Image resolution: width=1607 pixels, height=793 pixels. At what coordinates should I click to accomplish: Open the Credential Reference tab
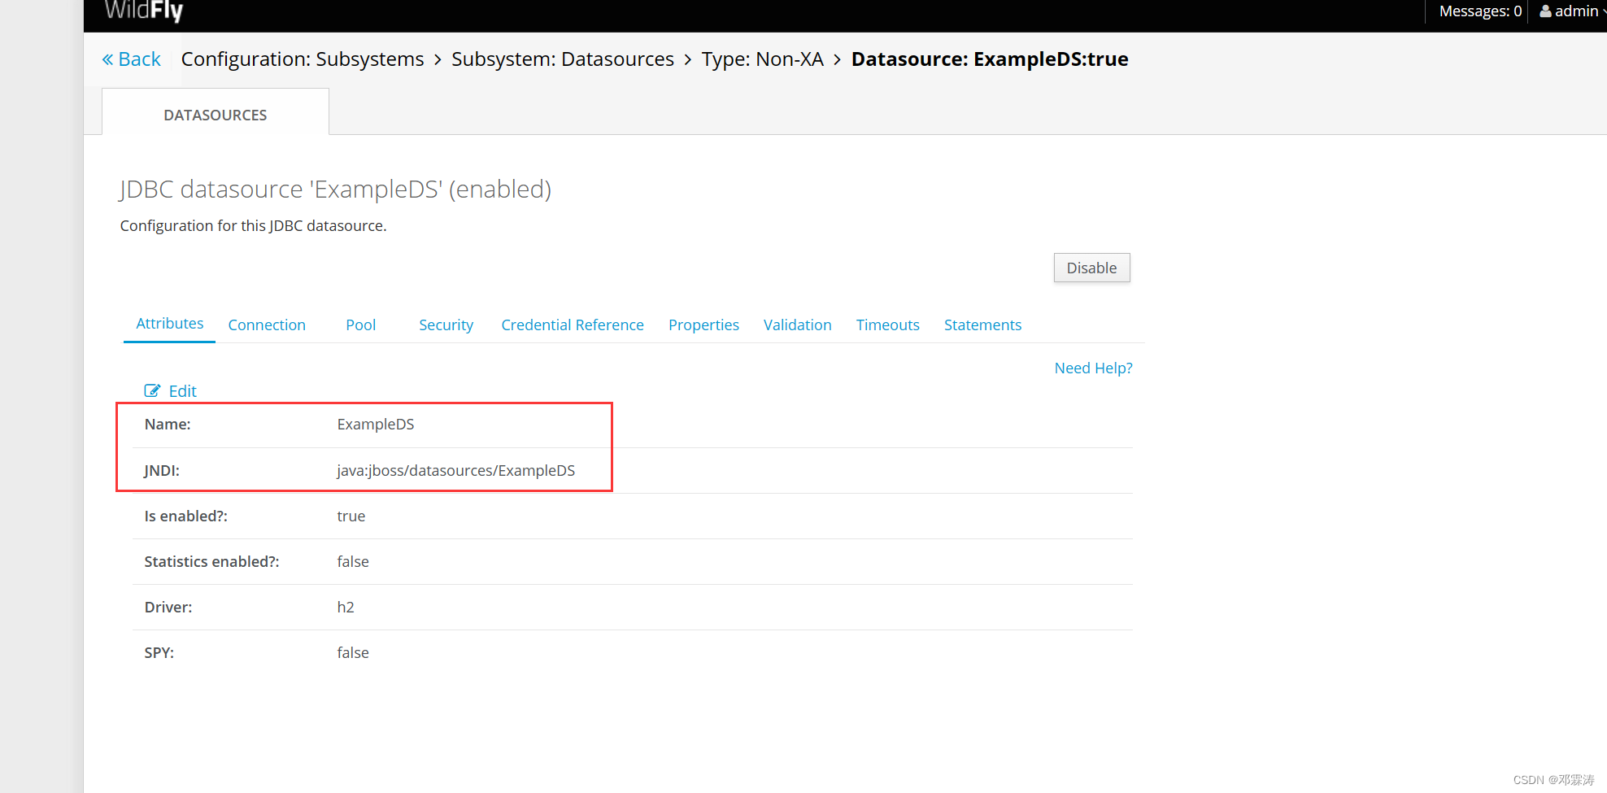point(572,325)
